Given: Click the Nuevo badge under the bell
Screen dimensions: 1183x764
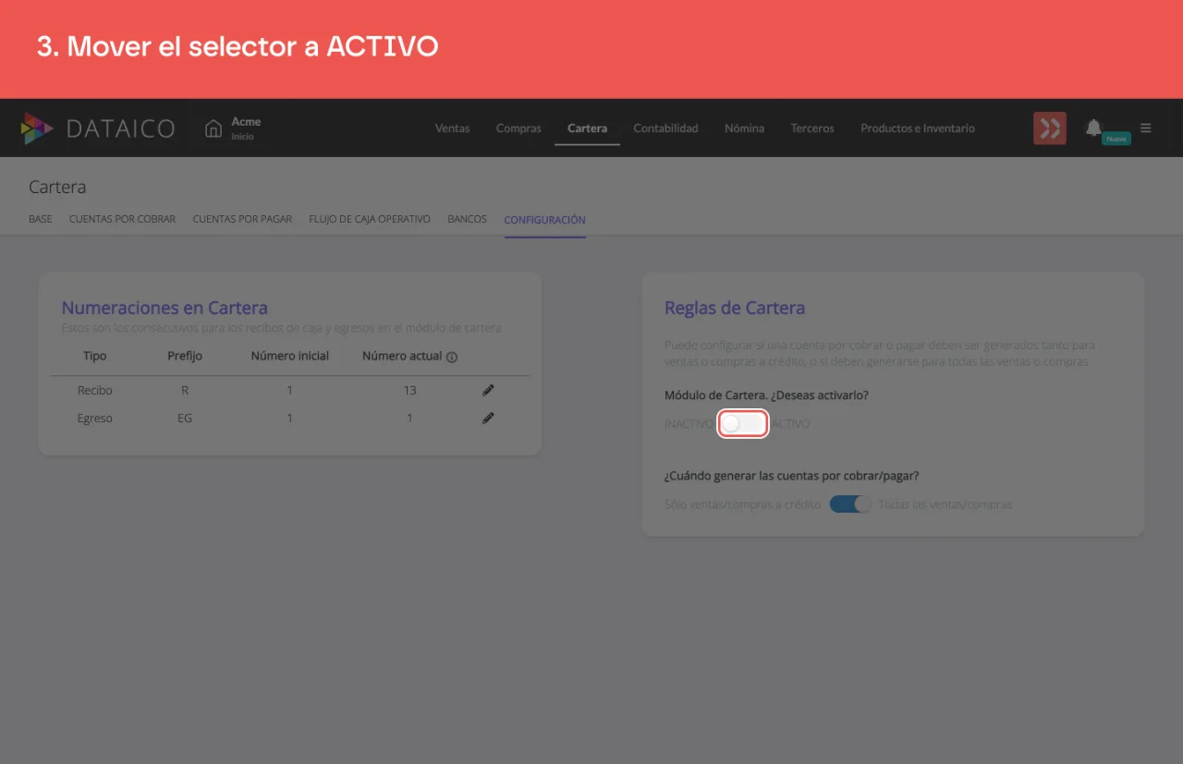Looking at the screenshot, I should [x=1116, y=139].
